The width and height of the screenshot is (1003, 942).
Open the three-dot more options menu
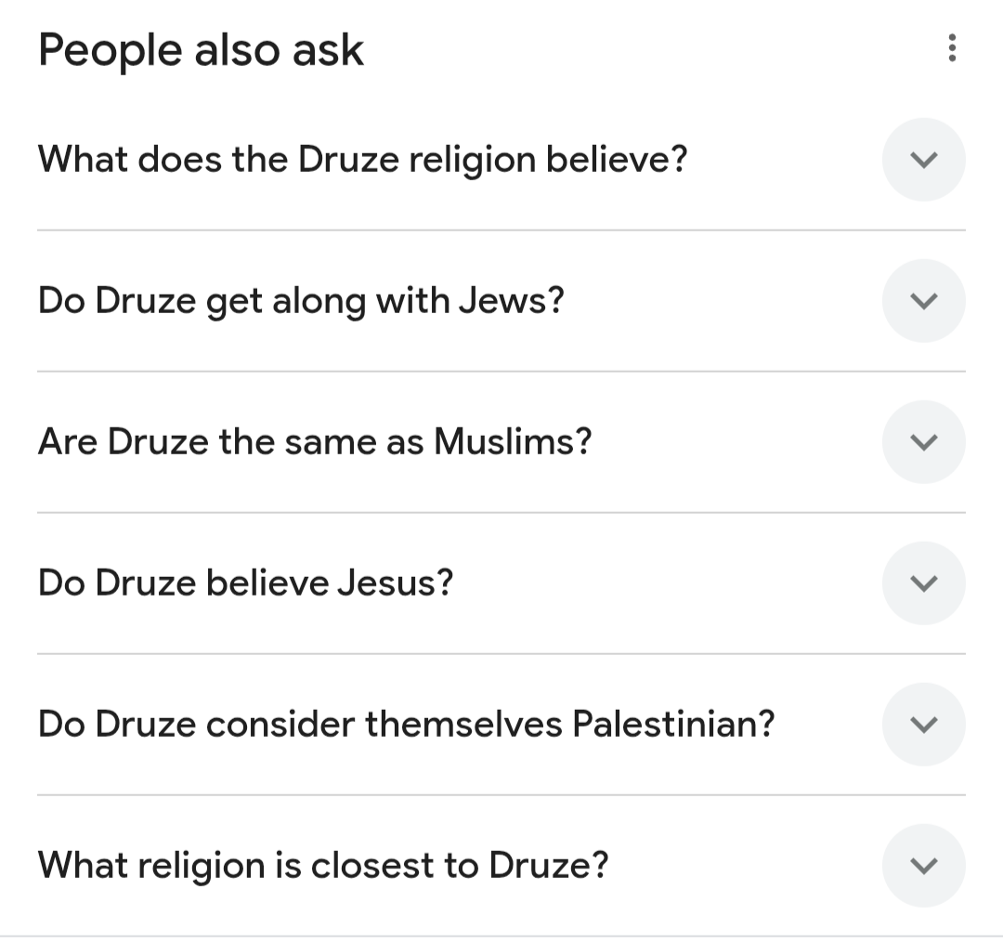950,48
